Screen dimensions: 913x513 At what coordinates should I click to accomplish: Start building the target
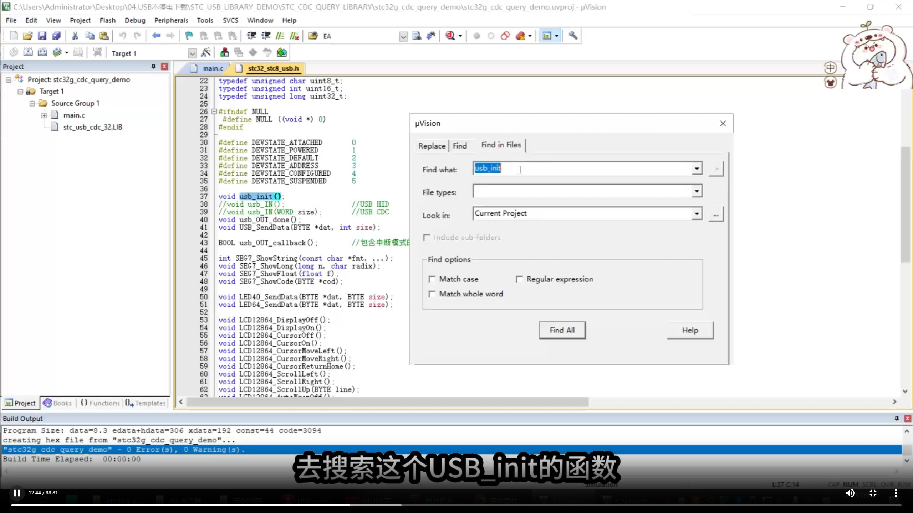pos(28,52)
